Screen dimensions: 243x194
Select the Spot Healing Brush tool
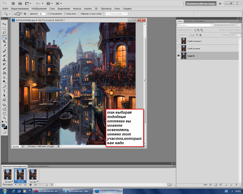coord(4,51)
